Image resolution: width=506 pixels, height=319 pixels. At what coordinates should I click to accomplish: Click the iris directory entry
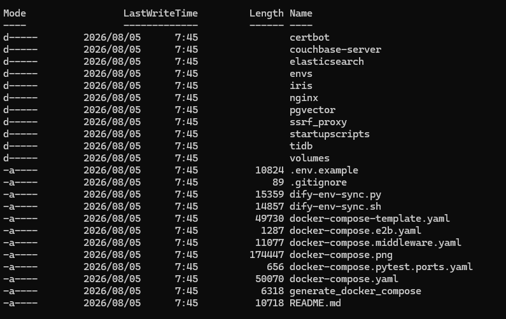301,86
